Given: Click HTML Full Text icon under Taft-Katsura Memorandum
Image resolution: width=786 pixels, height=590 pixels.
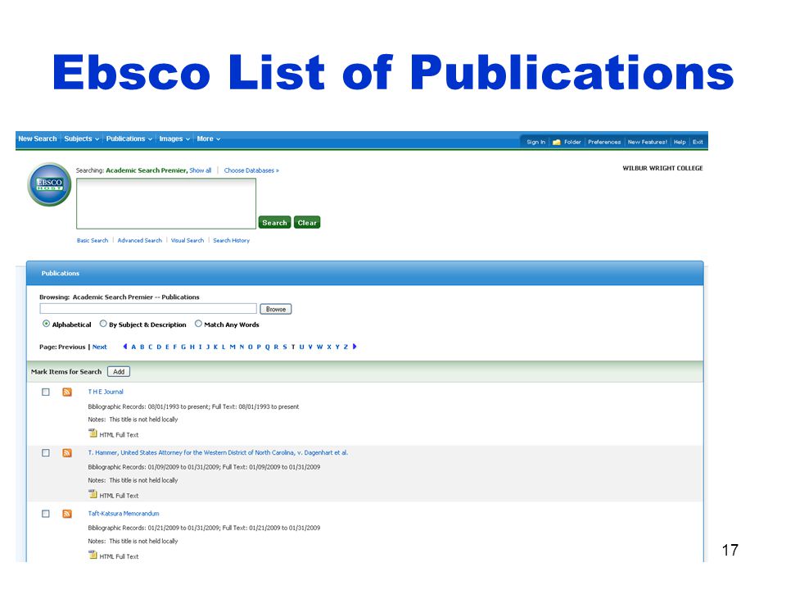Looking at the screenshot, I should pyautogui.click(x=93, y=555).
